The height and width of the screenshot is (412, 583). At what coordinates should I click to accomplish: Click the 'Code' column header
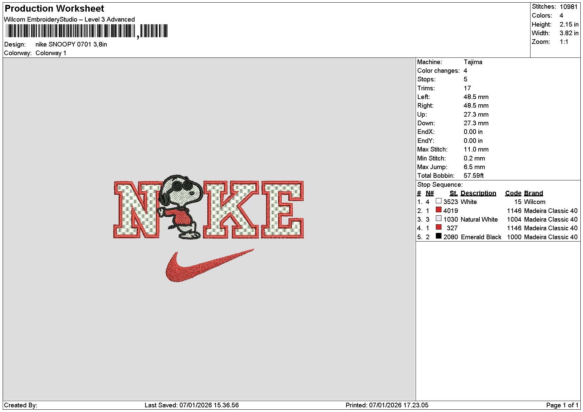[x=513, y=193]
